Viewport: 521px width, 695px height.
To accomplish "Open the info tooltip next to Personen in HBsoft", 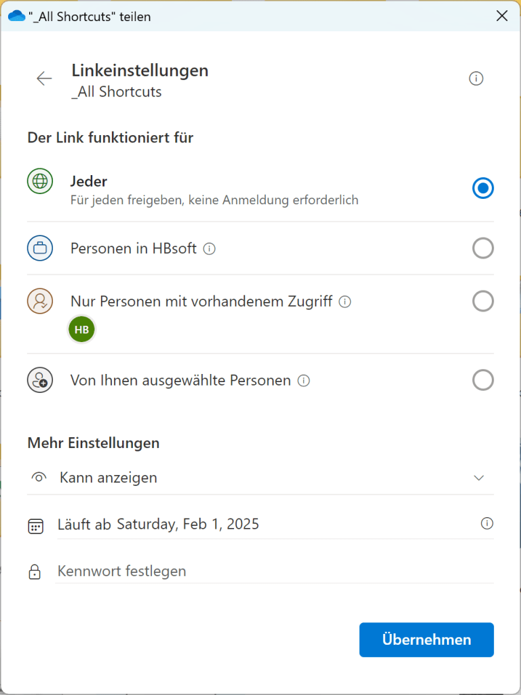I will pos(210,248).
